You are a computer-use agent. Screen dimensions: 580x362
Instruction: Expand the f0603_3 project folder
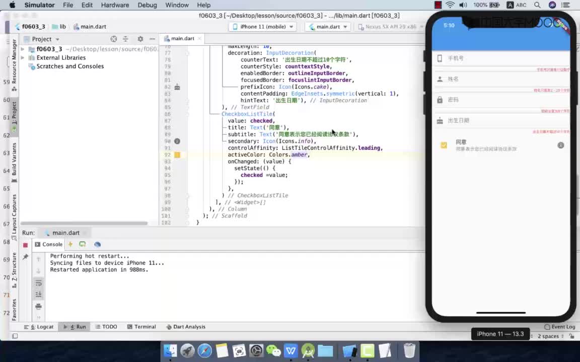[x=23, y=49]
